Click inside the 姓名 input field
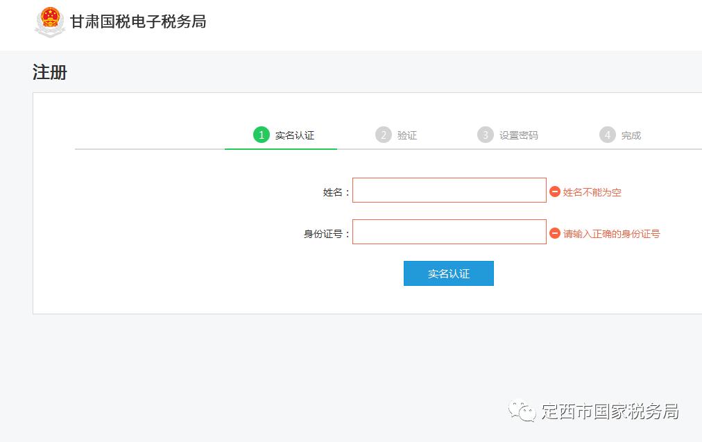 449,189
